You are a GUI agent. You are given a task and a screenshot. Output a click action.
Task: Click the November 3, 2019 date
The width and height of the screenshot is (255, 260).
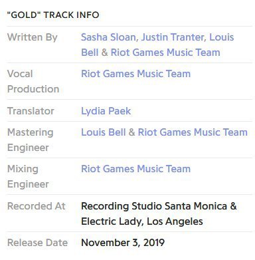[x=123, y=243]
